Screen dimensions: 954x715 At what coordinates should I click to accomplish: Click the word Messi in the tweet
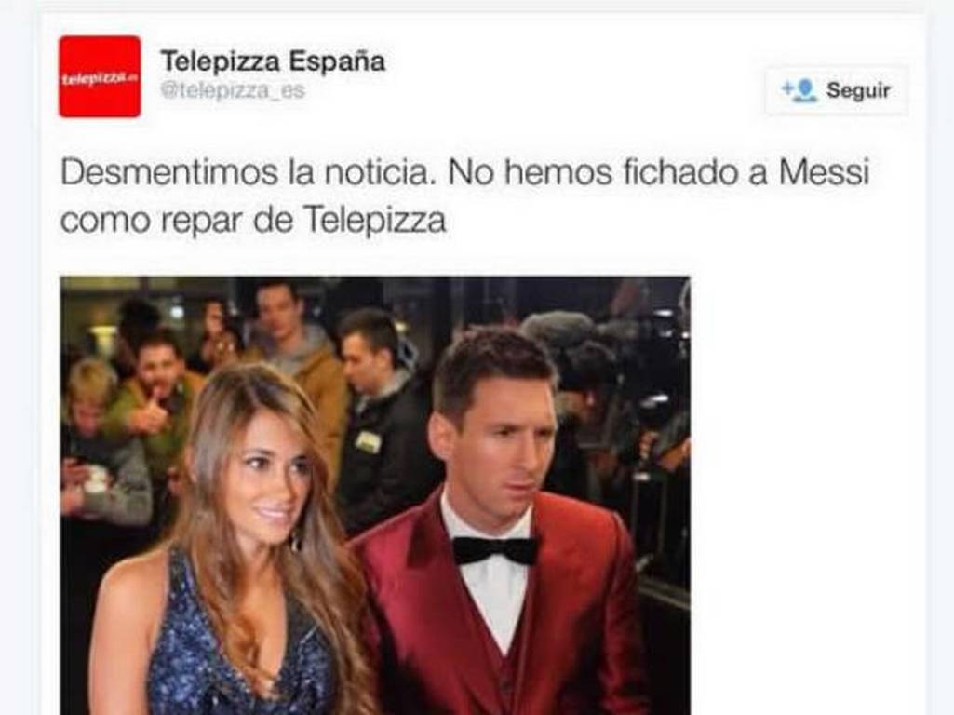[825, 173]
